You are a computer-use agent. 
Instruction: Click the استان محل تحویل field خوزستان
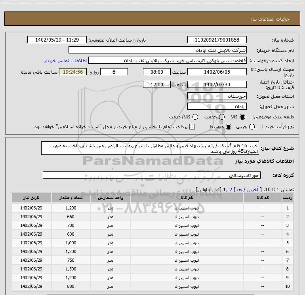coord(216,96)
